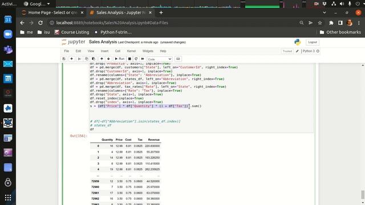Open the File menu
365x205 pixels.
point(66,51)
